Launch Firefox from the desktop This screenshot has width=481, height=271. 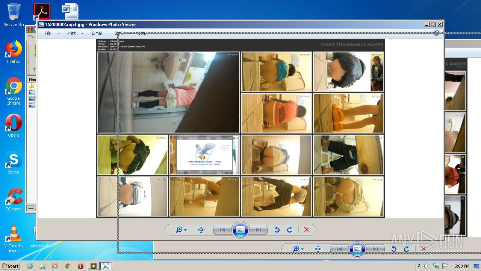[14, 52]
